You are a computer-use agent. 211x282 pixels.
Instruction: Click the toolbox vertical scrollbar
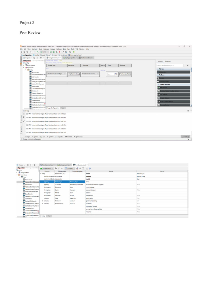click(x=191, y=70)
